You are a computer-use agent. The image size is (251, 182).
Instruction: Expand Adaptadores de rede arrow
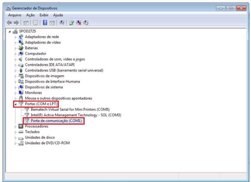point(16,37)
